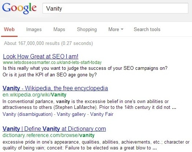Open Vanity Wikipedia result title

55,88
